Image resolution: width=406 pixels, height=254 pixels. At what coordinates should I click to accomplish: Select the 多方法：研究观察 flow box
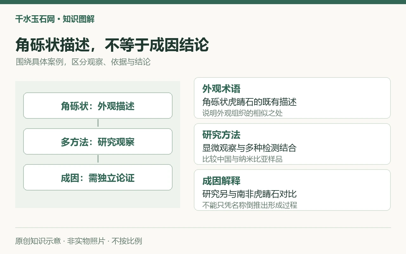[98, 142]
